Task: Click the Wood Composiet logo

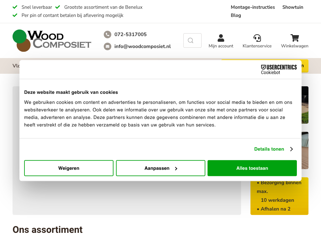Action: click(52, 40)
